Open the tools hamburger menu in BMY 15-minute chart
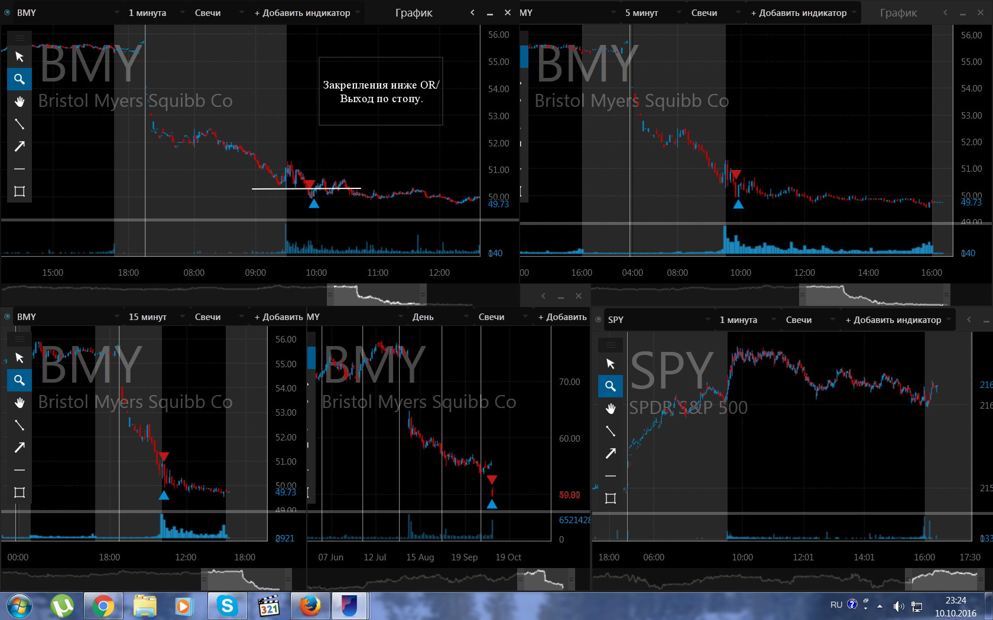The image size is (993, 620). (x=20, y=339)
